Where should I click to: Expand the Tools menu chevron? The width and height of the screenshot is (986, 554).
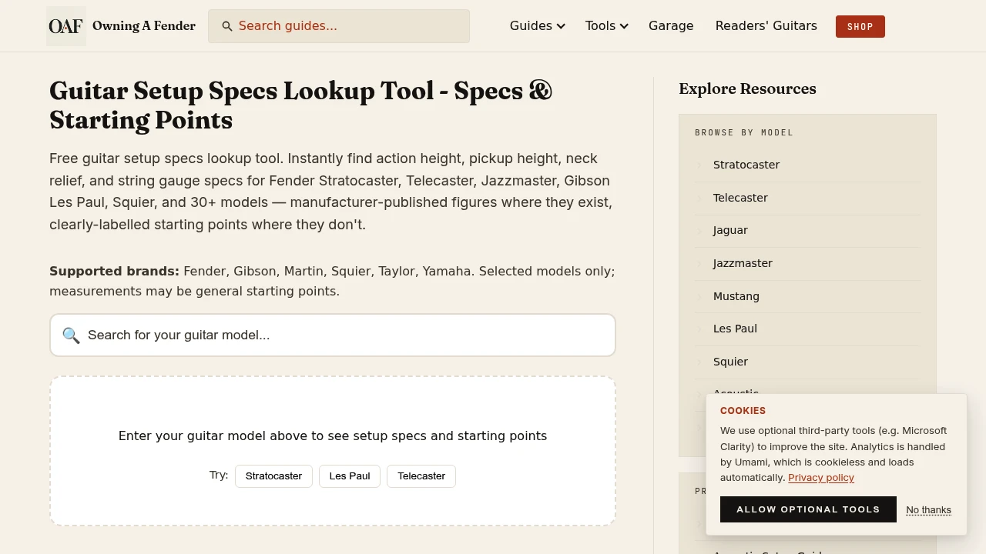[x=624, y=26]
